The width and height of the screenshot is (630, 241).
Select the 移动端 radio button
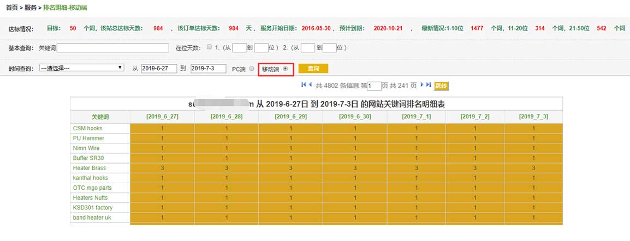[x=286, y=69]
